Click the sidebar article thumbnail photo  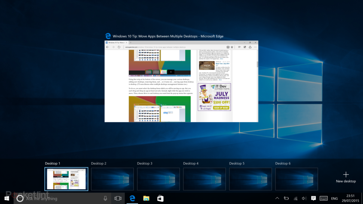[x=207, y=65]
